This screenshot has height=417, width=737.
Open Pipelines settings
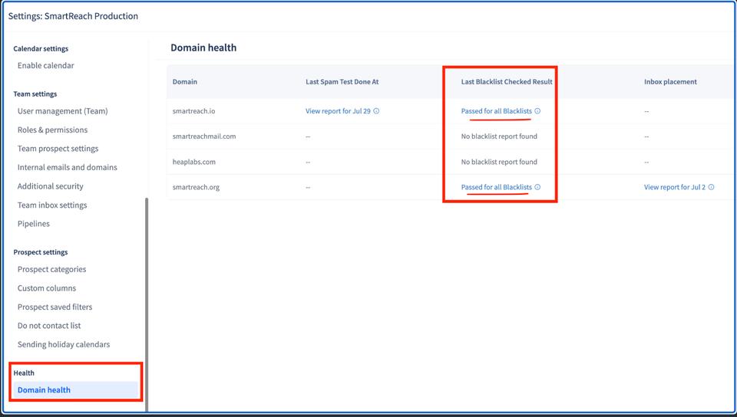tap(33, 224)
